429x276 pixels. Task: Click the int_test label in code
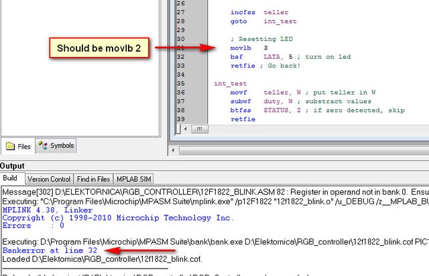click(231, 84)
